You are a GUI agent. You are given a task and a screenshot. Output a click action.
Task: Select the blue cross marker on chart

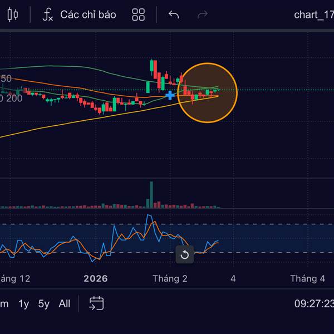170,95
